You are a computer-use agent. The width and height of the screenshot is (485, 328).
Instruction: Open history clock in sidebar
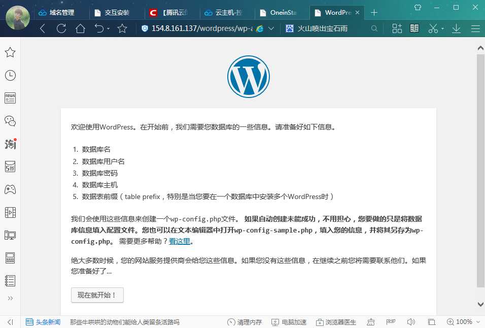(x=10, y=76)
